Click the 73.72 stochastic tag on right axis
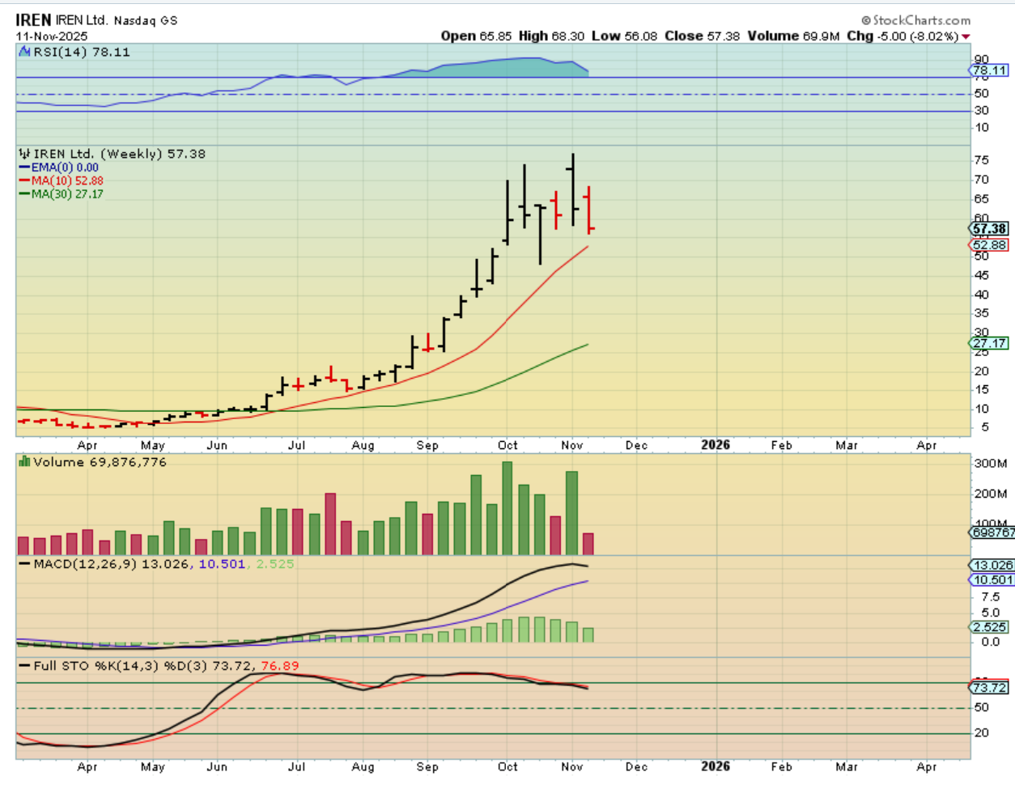Image resolution: width=1015 pixels, height=789 pixels. coord(990,688)
